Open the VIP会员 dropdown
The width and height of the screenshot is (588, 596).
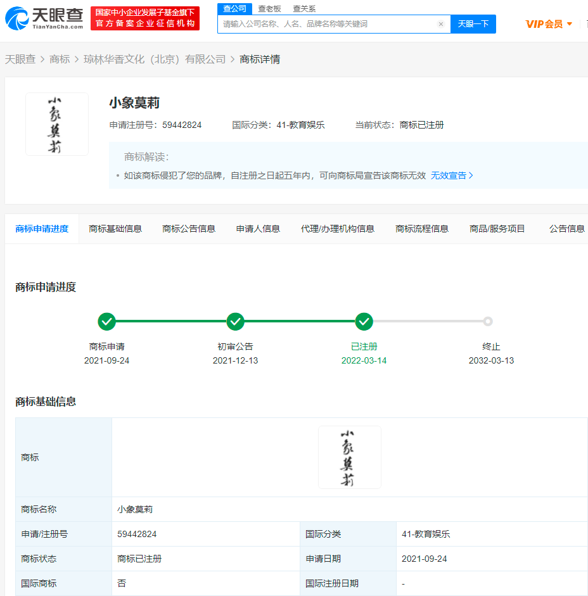(549, 24)
